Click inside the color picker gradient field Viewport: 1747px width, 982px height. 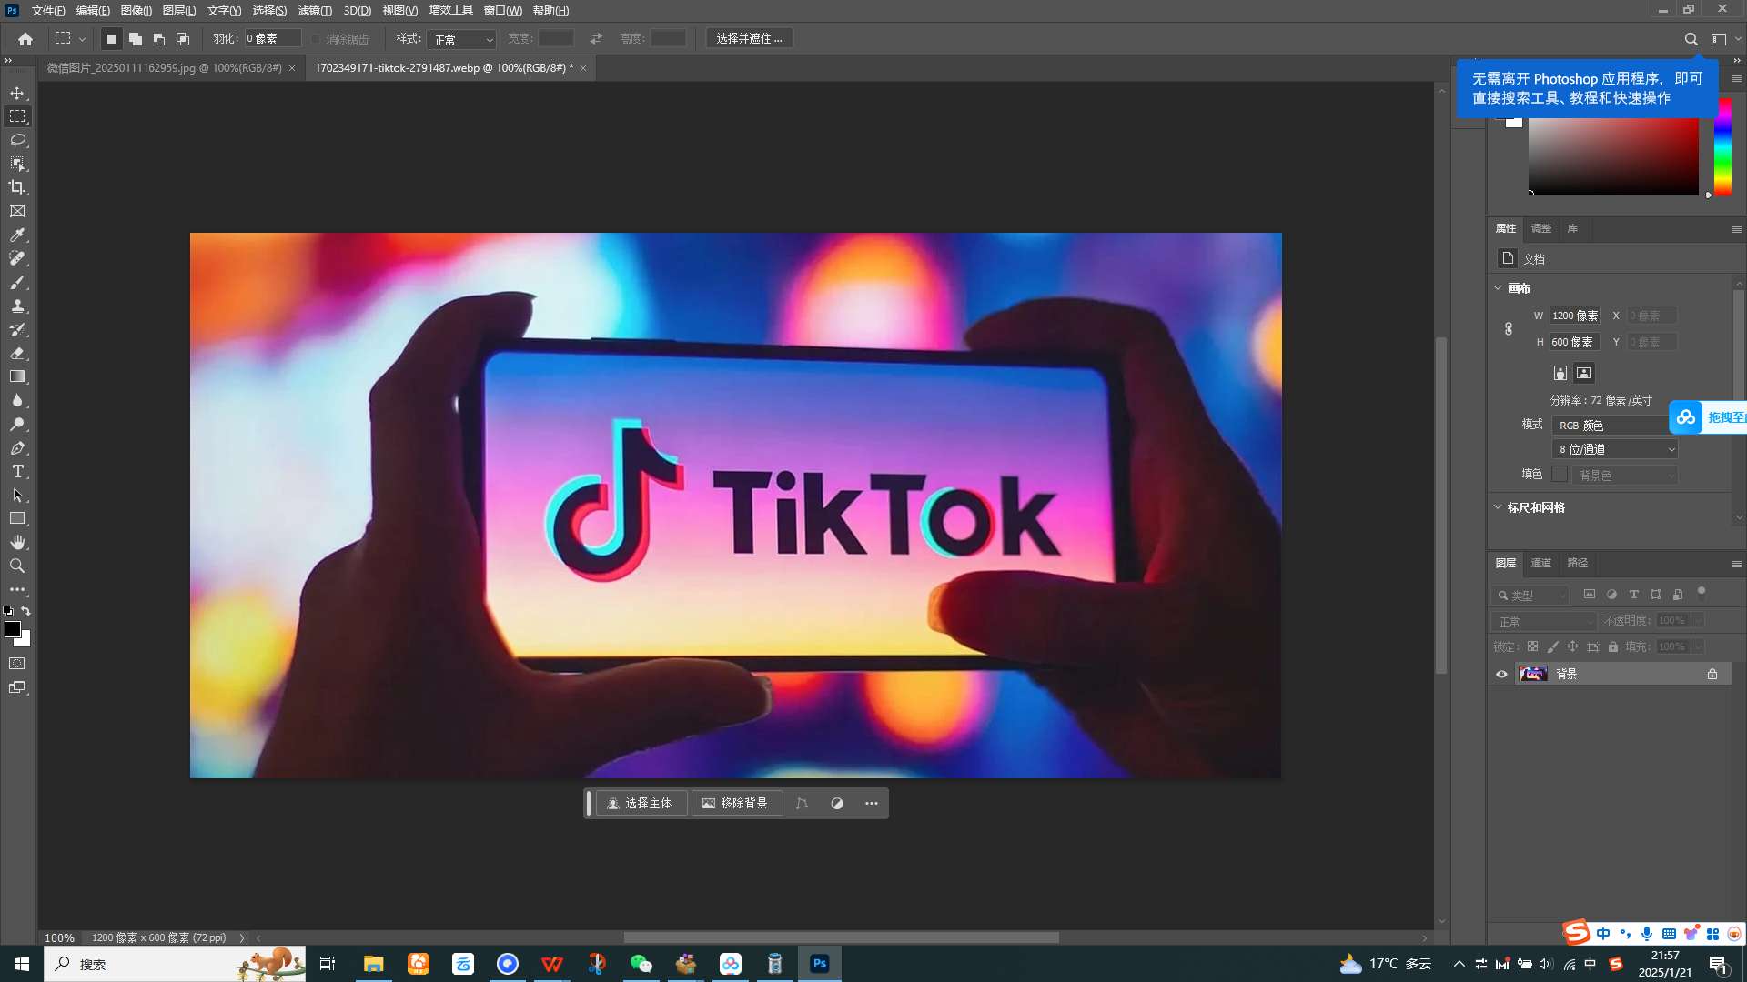click(x=1612, y=155)
